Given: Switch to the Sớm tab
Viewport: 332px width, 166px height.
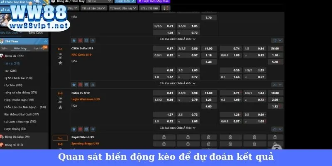Looking at the screenshot, I should (4, 48).
